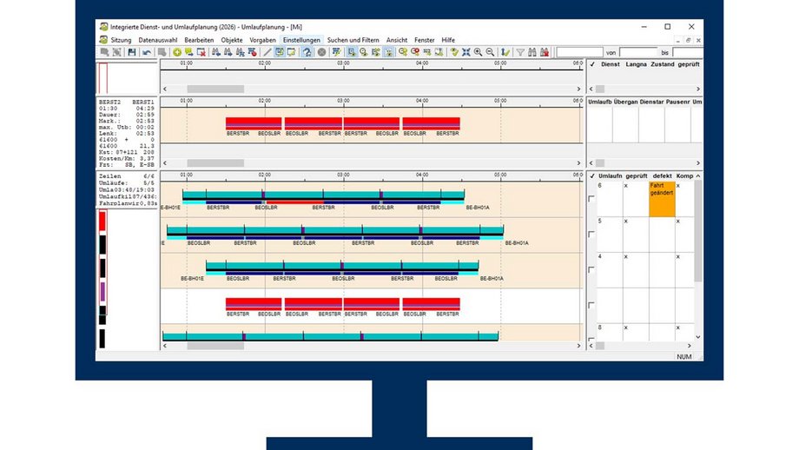Click the defekt column header
Viewport: 799px width, 450px height.
pyautogui.click(x=662, y=175)
